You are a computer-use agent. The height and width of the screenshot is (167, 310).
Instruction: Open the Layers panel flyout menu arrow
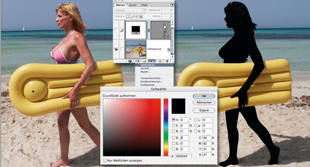tap(173, 5)
